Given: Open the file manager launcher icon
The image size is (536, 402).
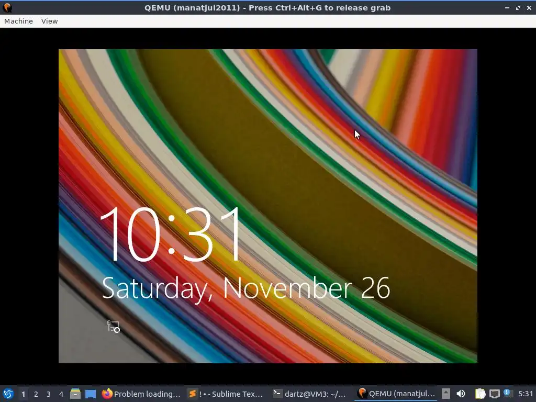Looking at the screenshot, I should (x=75, y=394).
